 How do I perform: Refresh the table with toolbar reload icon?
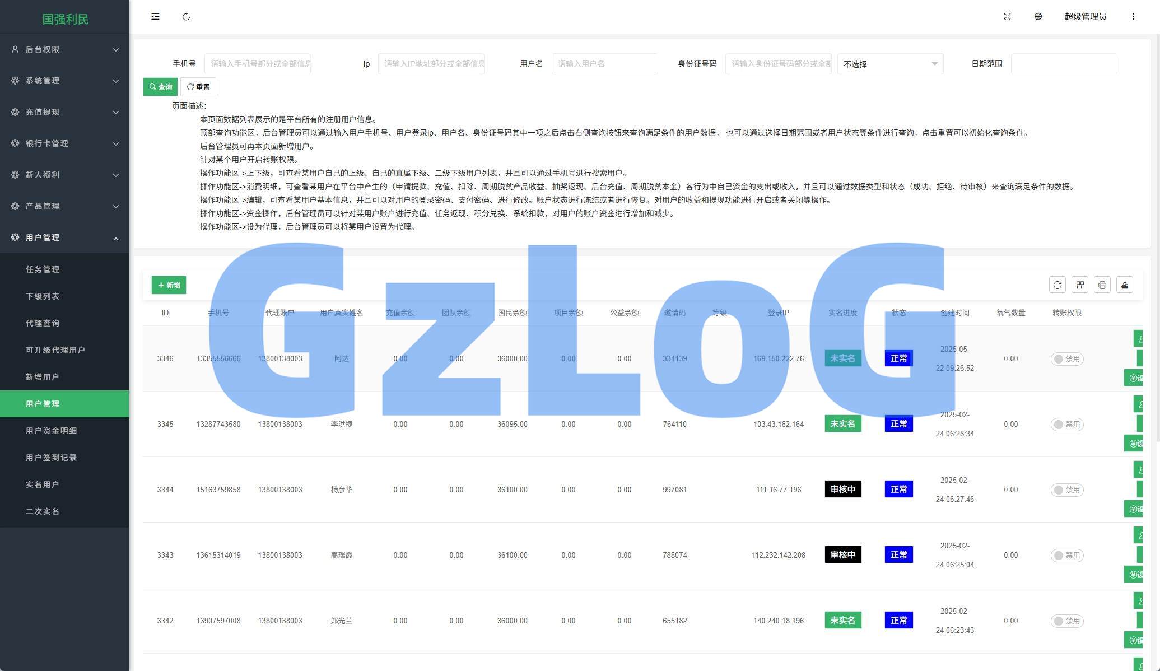point(1057,285)
